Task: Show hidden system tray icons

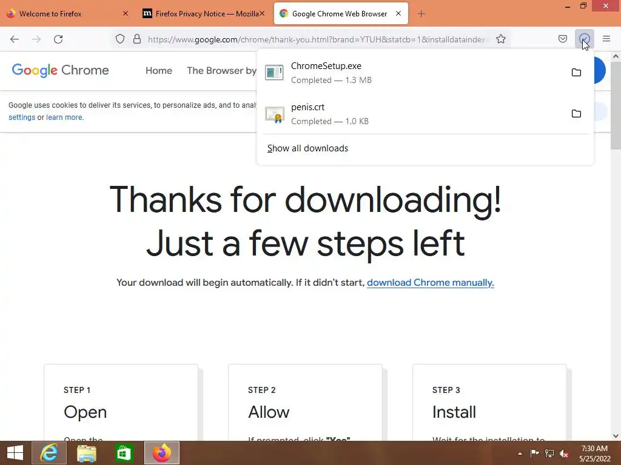Action: [x=520, y=453]
